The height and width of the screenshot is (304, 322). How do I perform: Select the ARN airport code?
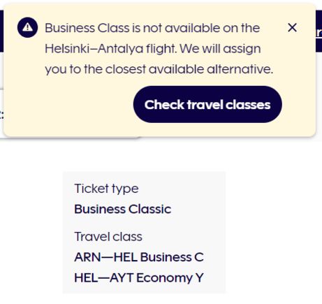pos(88,257)
